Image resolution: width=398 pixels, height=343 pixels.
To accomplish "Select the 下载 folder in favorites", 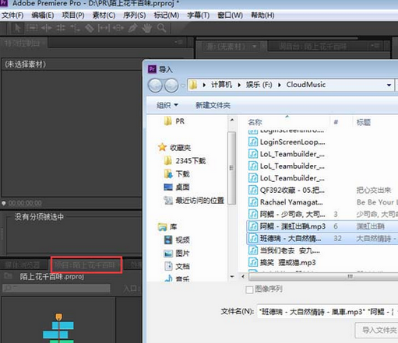I will pyautogui.click(x=177, y=173).
